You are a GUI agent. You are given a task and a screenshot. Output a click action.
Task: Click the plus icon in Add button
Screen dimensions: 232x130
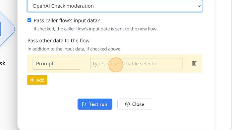click(32, 80)
